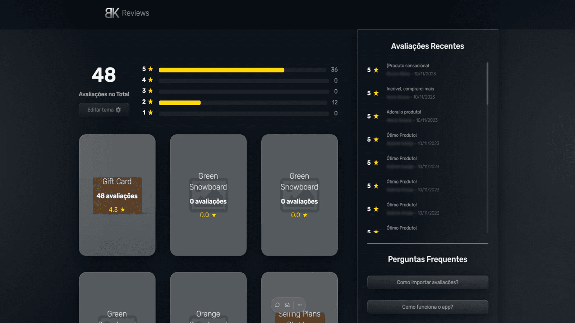Click the 2-star rating progress bar
The width and height of the screenshot is (575, 323).
click(180, 102)
